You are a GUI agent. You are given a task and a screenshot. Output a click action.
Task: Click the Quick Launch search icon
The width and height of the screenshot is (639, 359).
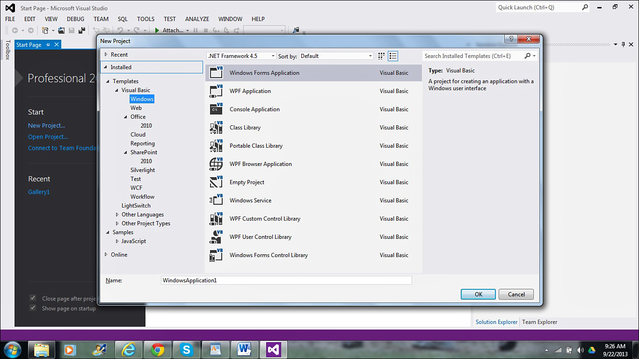click(x=585, y=7)
